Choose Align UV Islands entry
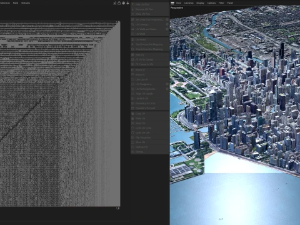Screen dimensions: 300x225 (x=149, y=94)
